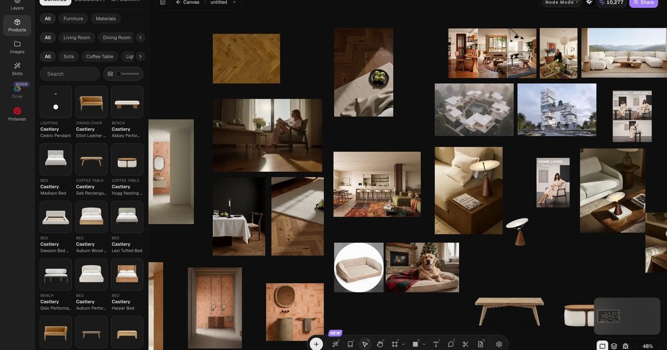Screen dimensions: 667x350
Task: Select the pointer select tool
Action: pos(365,344)
